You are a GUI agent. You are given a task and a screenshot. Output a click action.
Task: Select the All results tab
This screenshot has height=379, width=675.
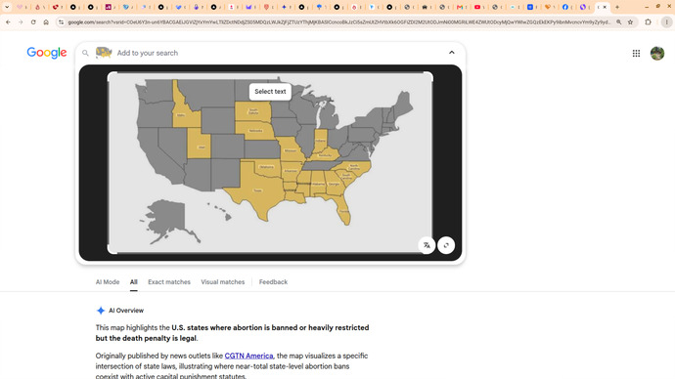[134, 282]
